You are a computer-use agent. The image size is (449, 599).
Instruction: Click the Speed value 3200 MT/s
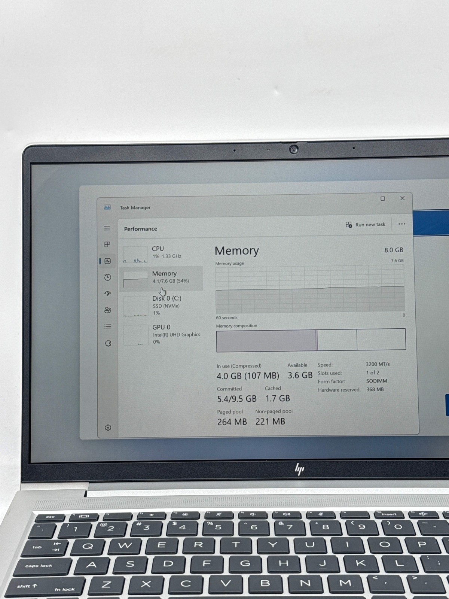(378, 364)
